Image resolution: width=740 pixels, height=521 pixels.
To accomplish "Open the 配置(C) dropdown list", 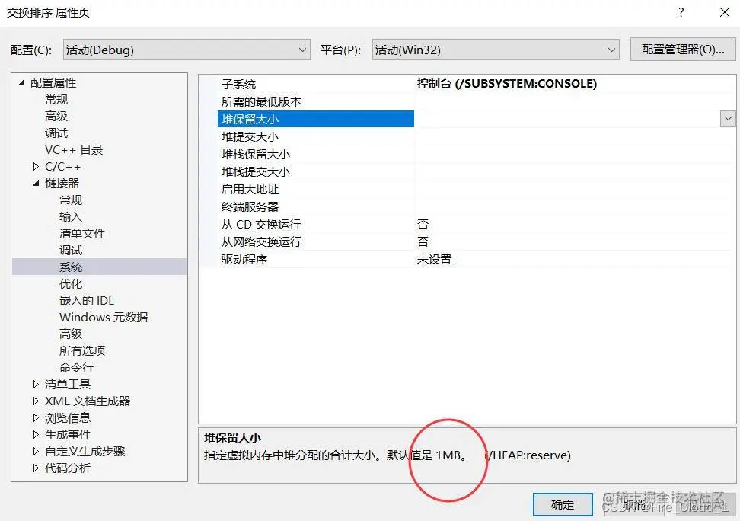I will [x=301, y=49].
